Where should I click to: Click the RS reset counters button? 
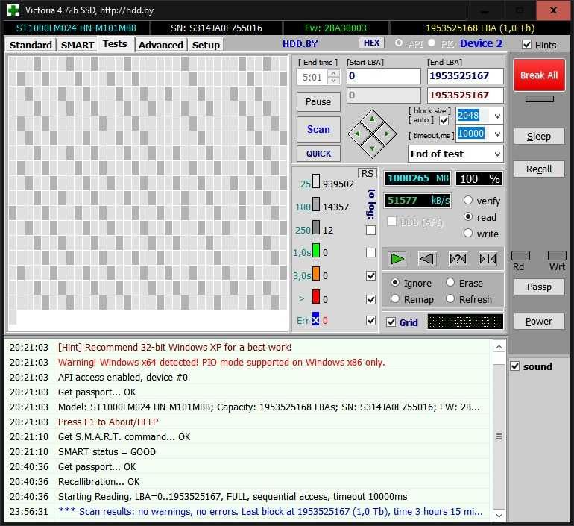(x=367, y=173)
